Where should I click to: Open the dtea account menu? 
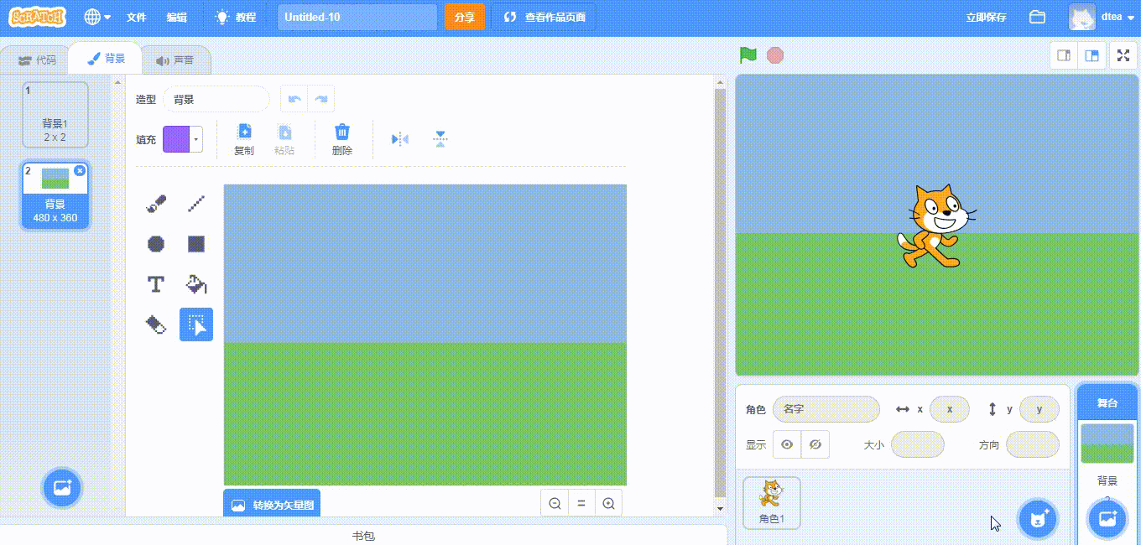point(1101,17)
